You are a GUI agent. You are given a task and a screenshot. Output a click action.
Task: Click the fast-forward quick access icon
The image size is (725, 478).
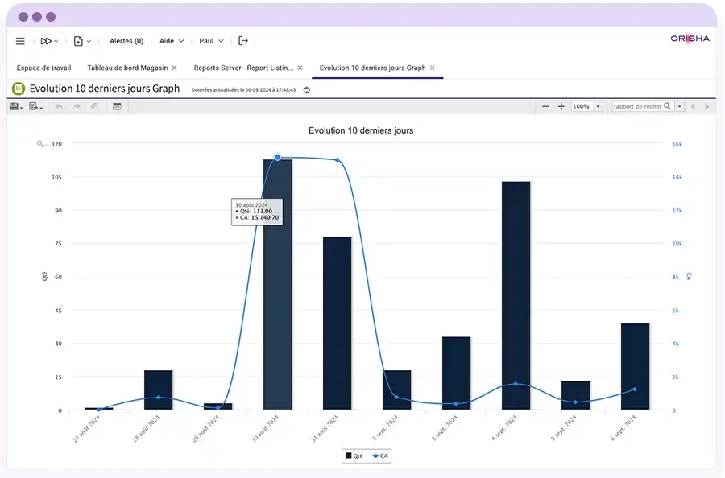point(45,41)
